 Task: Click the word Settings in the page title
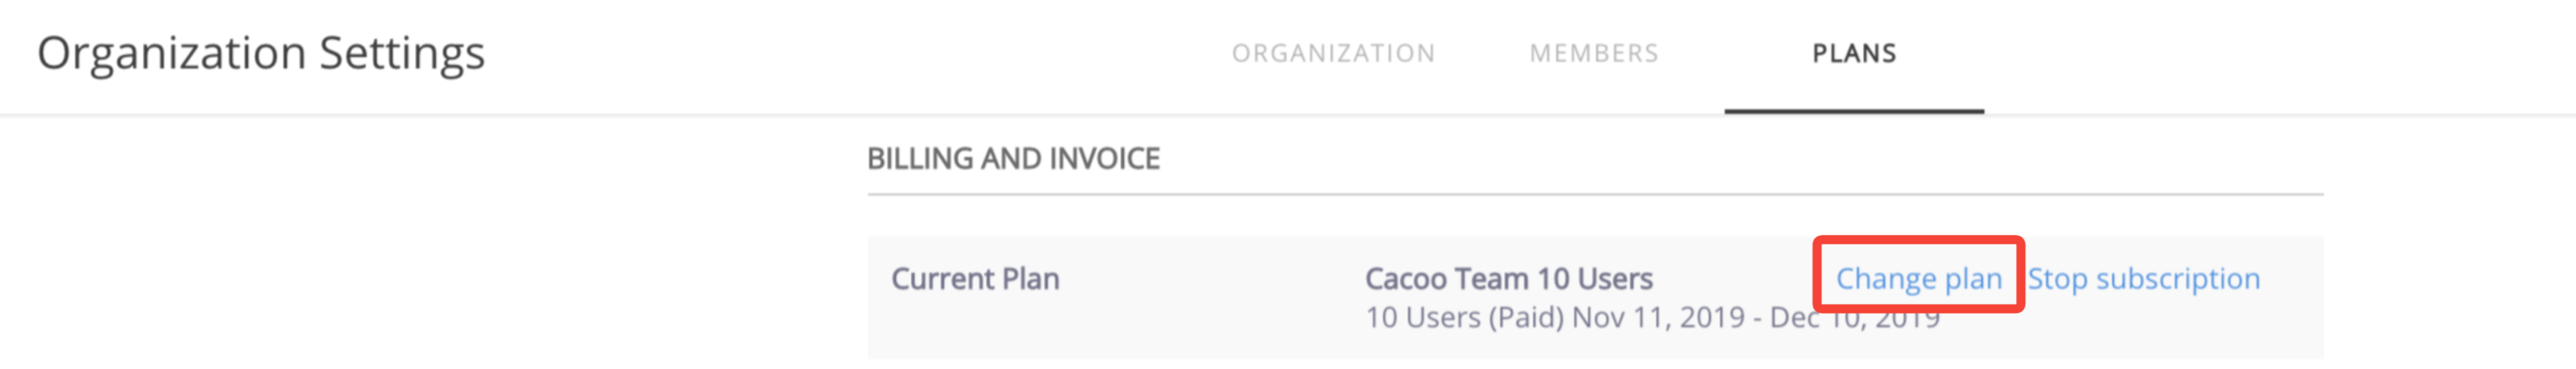[402, 54]
